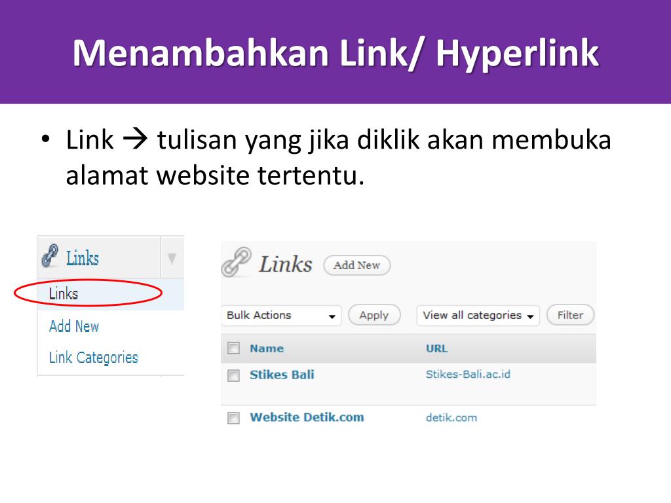Sort by the Name column header
The width and height of the screenshot is (671, 503).
click(x=267, y=348)
